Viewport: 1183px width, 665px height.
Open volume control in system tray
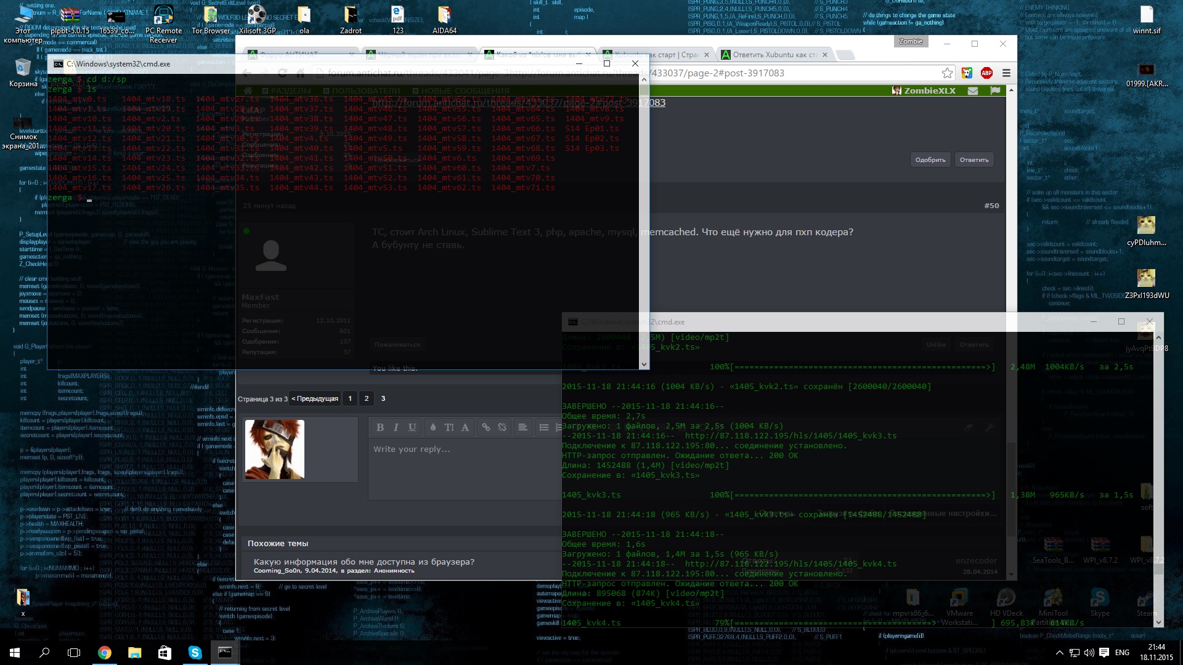click(x=1089, y=653)
